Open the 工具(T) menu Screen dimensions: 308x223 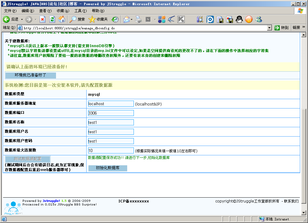(81, 11)
